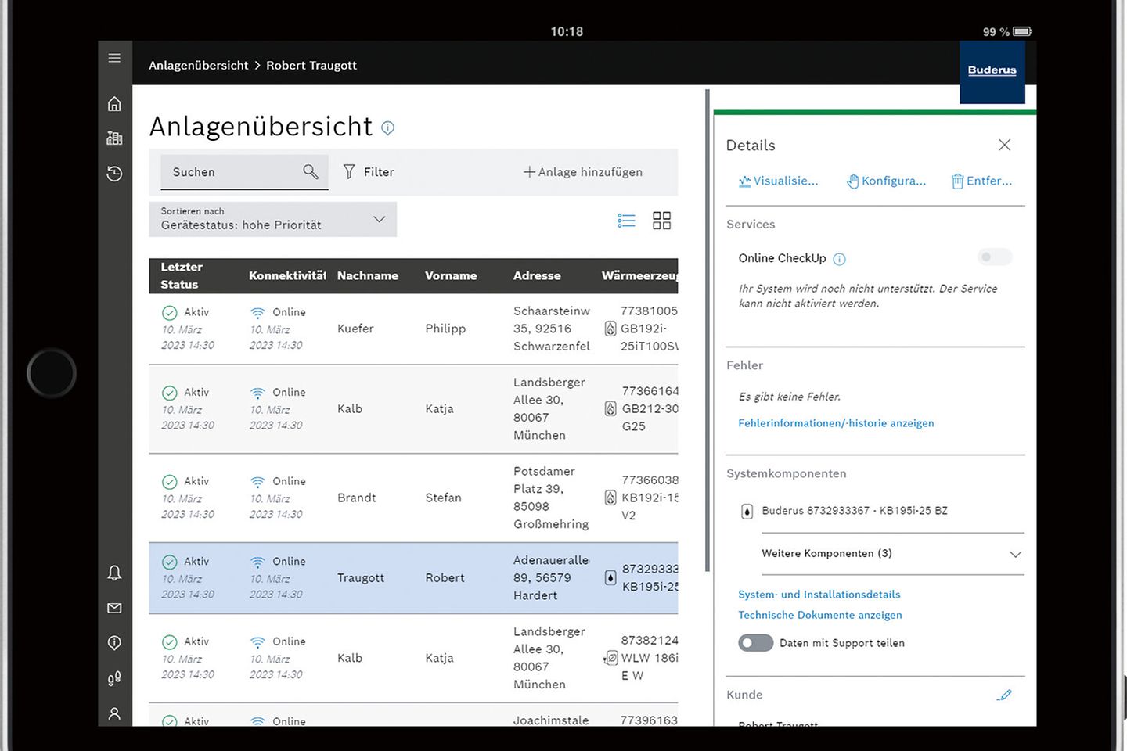Click the heat pump icon for WLW 186i
Image resolution: width=1127 pixels, height=751 pixels.
(x=610, y=659)
